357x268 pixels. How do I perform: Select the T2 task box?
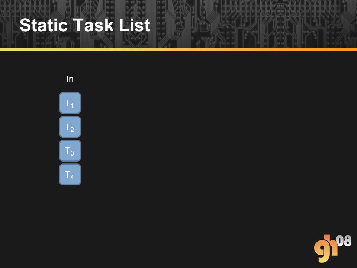[x=70, y=127]
